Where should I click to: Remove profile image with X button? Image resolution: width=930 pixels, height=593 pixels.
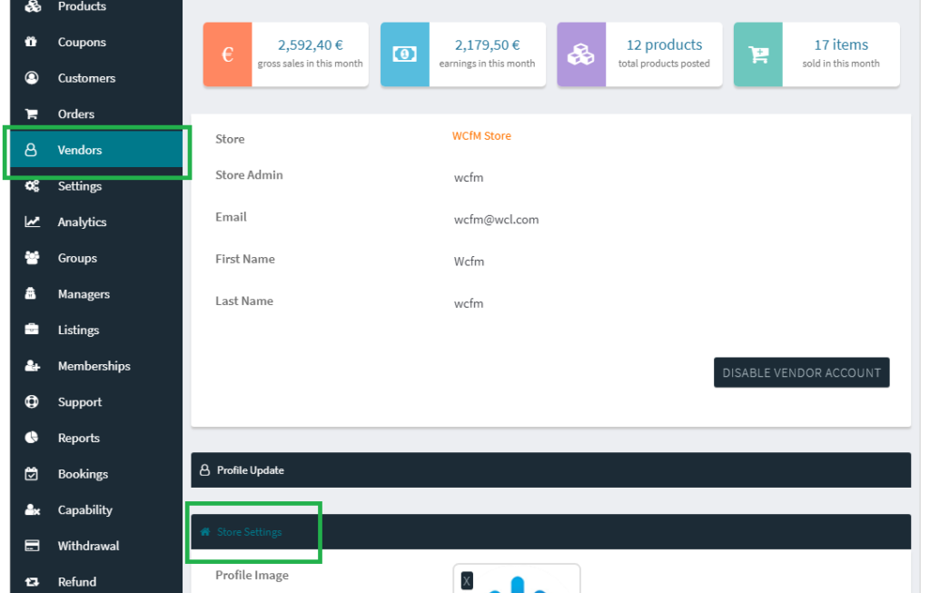467,580
